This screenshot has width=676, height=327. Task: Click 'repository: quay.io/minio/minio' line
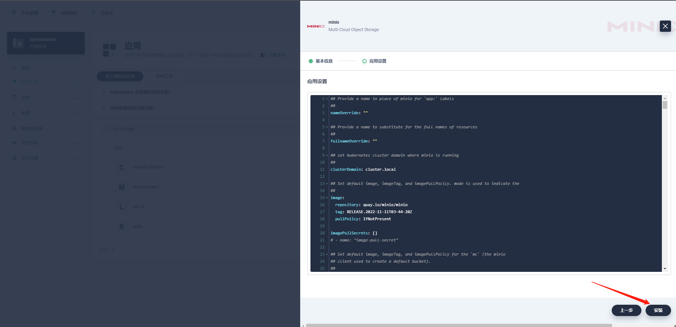372,205
